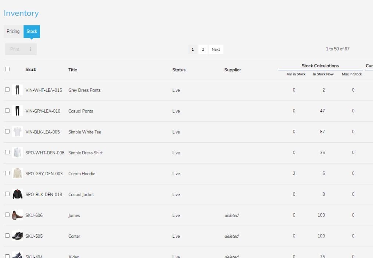Screen dimensions: 373x258
Task: Click the Max in Stock subheader
Action: (352, 74)
